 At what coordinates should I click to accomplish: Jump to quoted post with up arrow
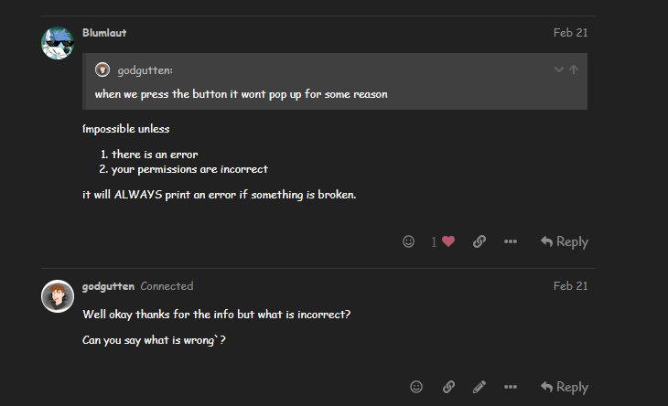(x=574, y=69)
